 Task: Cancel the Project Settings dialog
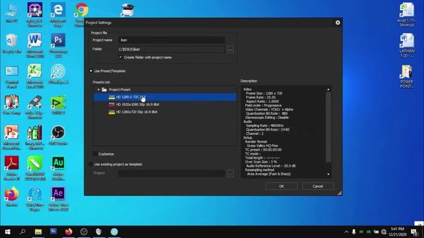coord(318,186)
